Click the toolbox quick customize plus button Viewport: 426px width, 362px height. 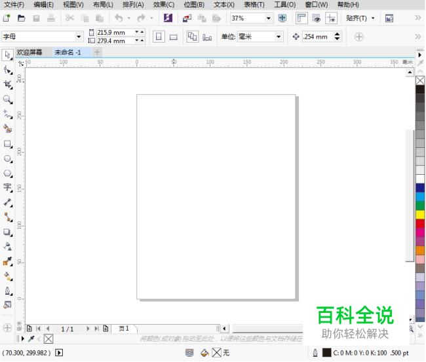tap(7, 328)
